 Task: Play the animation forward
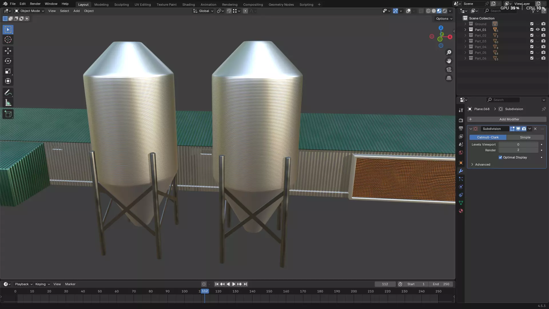tap(234, 284)
